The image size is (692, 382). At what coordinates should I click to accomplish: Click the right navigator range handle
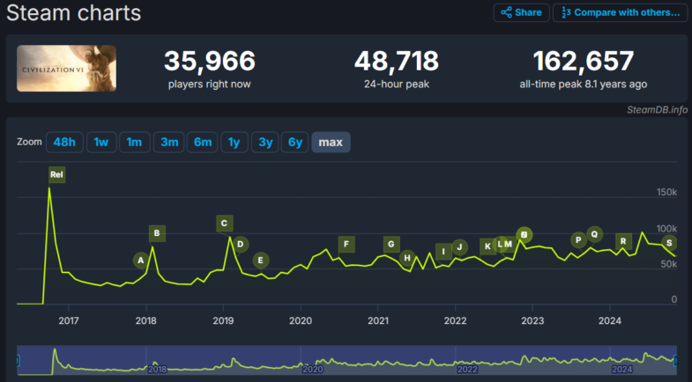click(675, 360)
